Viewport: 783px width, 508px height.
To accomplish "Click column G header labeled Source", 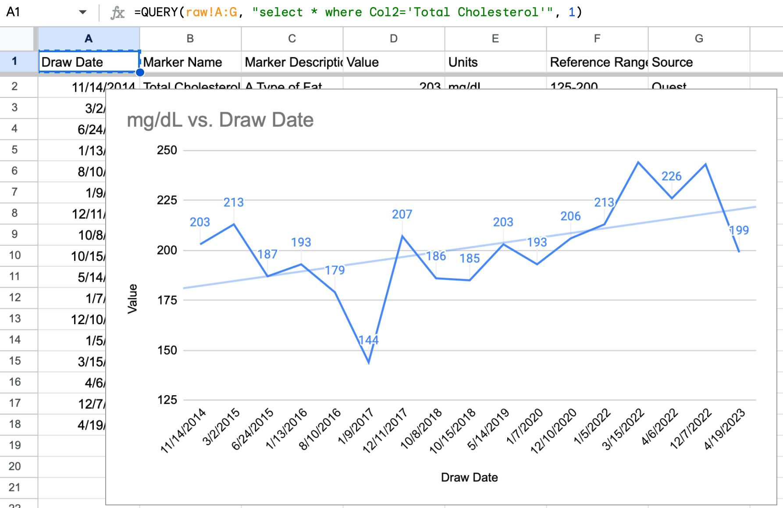I will click(698, 39).
